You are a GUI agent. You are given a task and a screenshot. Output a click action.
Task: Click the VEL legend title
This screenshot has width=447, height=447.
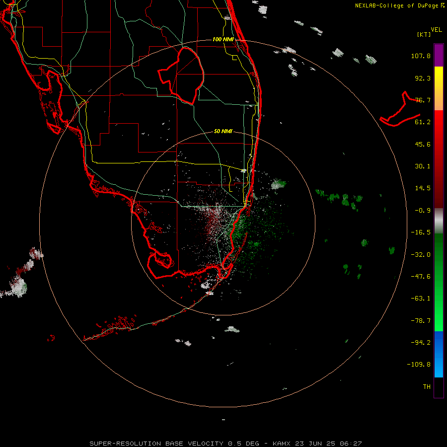(x=436, y=30)
